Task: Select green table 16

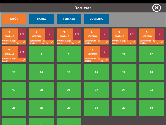Action: (97, 72)
